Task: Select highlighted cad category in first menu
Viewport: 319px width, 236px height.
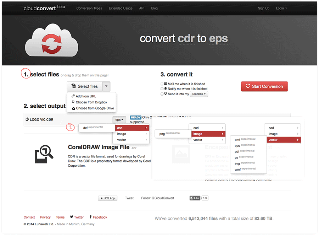Action: pyautogui.click(x=132, y=128)
